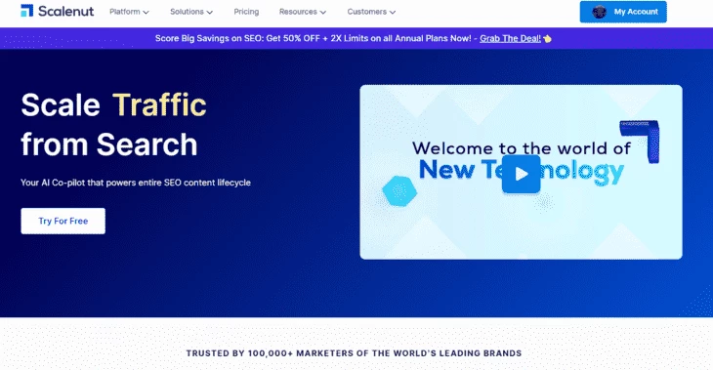Click the account avatar icon
The width and height of the screenshot is (713, 370).
(x=600, y=12)
